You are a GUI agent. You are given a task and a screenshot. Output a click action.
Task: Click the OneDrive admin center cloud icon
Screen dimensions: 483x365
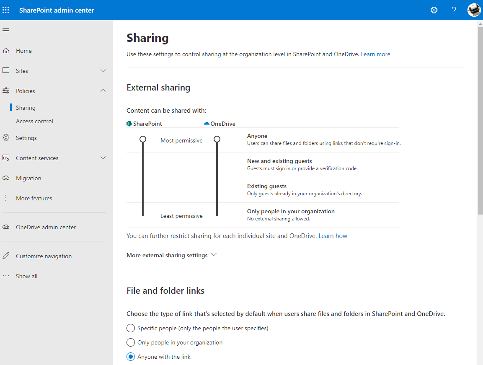click(6, 227)
